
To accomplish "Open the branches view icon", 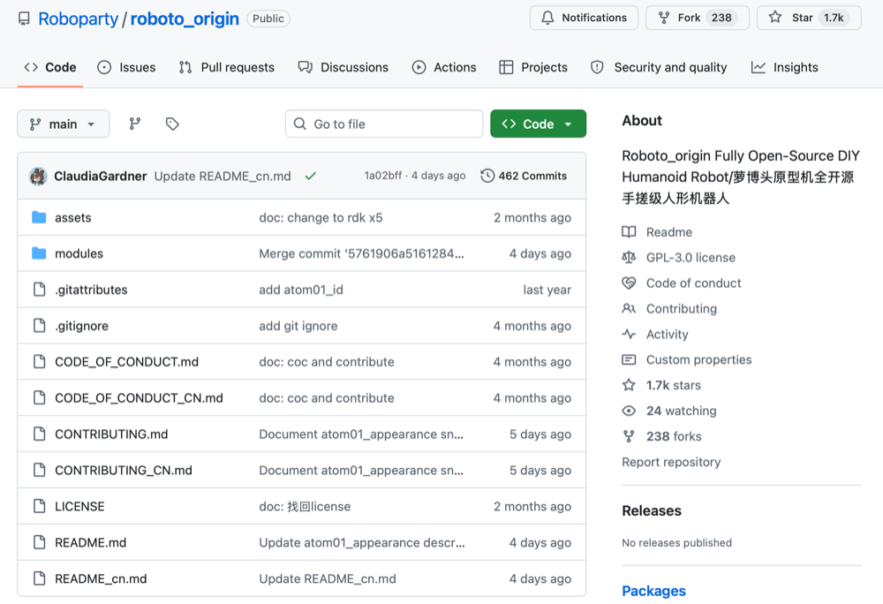I will tap(134, 124).
